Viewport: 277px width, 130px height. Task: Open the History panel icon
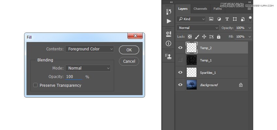tap(169, 12)
